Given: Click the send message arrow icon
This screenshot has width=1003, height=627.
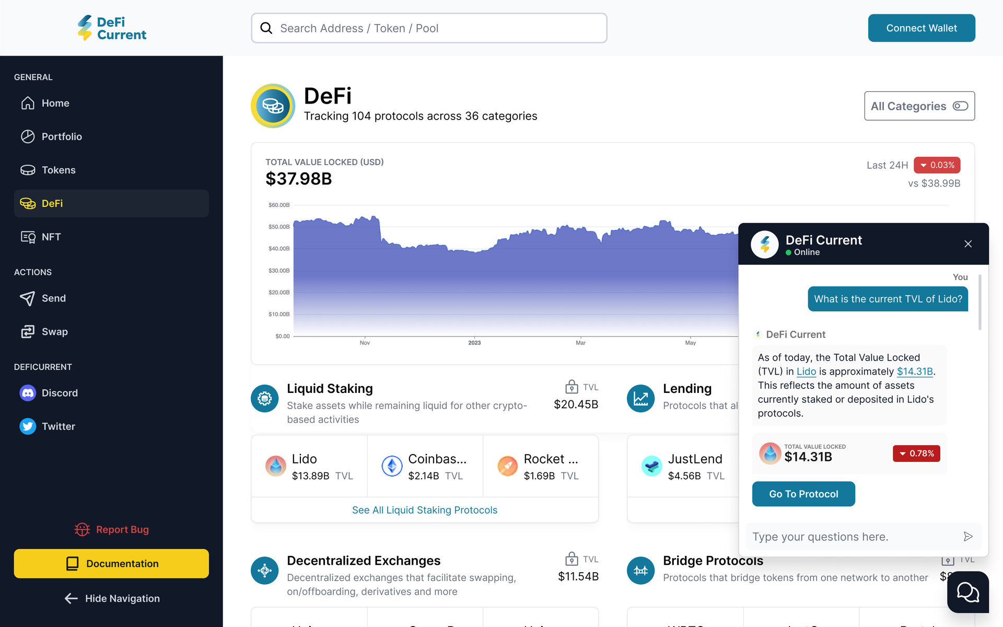Looking at the screenshot, I should pyautogui.click(x=968, y=537).
